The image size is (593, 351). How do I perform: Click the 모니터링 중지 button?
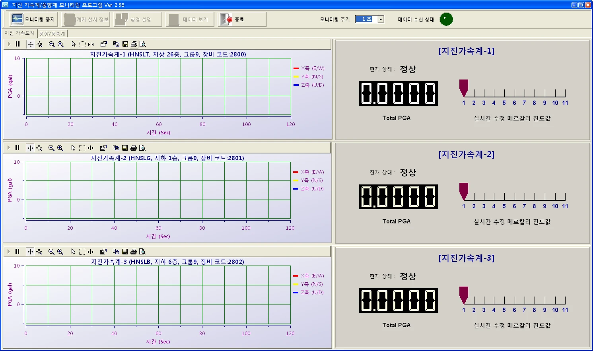coord(33,19)
